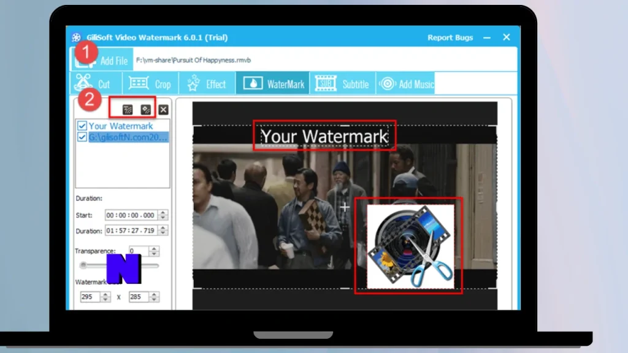Uncheck the G:\glisoftN.com20... checkbox

coord(82,137)
